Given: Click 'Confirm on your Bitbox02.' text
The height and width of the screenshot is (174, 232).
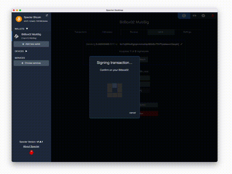Looking at the screenshot, I should (115, 70).
